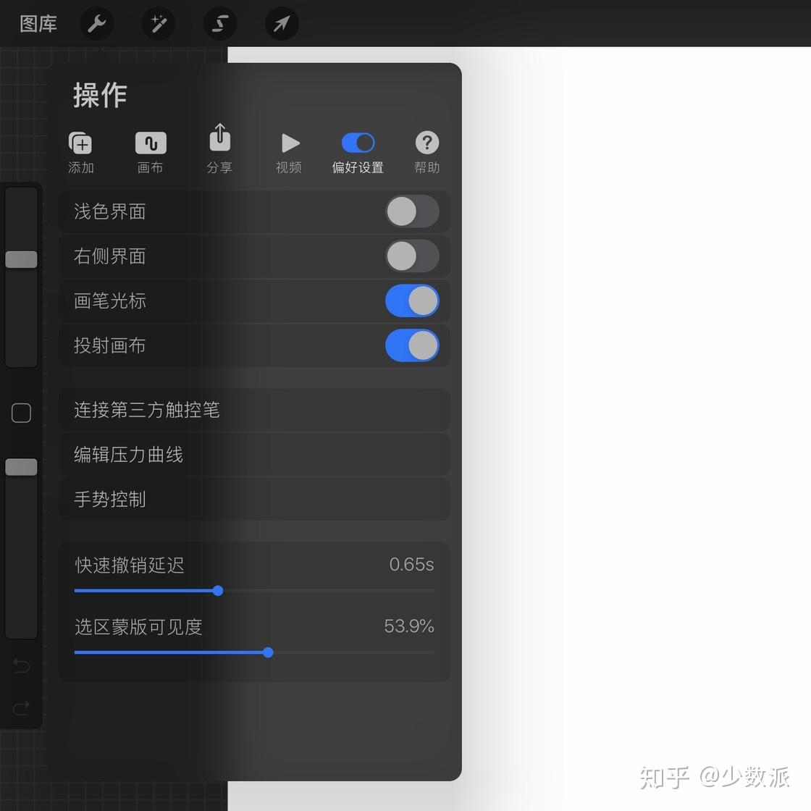
Task: Enable the 浅色界面 light interface toggle
Action: pos(412,211)
